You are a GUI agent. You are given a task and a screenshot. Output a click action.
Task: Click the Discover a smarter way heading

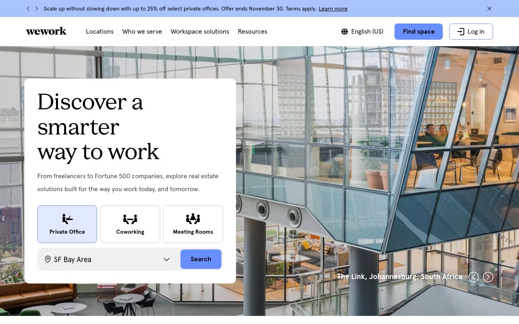pos(98,126)
